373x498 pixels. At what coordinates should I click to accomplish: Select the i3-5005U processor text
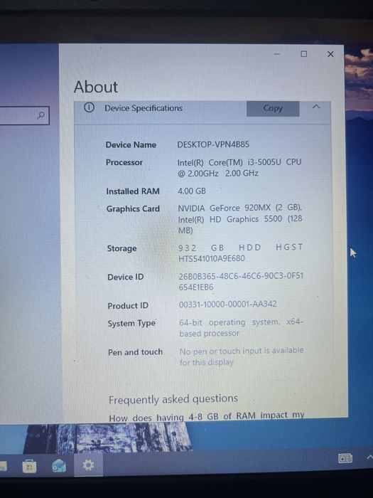[239, 168]
